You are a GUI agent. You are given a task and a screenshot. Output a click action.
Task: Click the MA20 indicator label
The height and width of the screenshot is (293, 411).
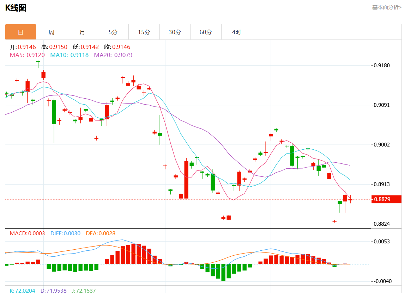[x=113, y=55]
